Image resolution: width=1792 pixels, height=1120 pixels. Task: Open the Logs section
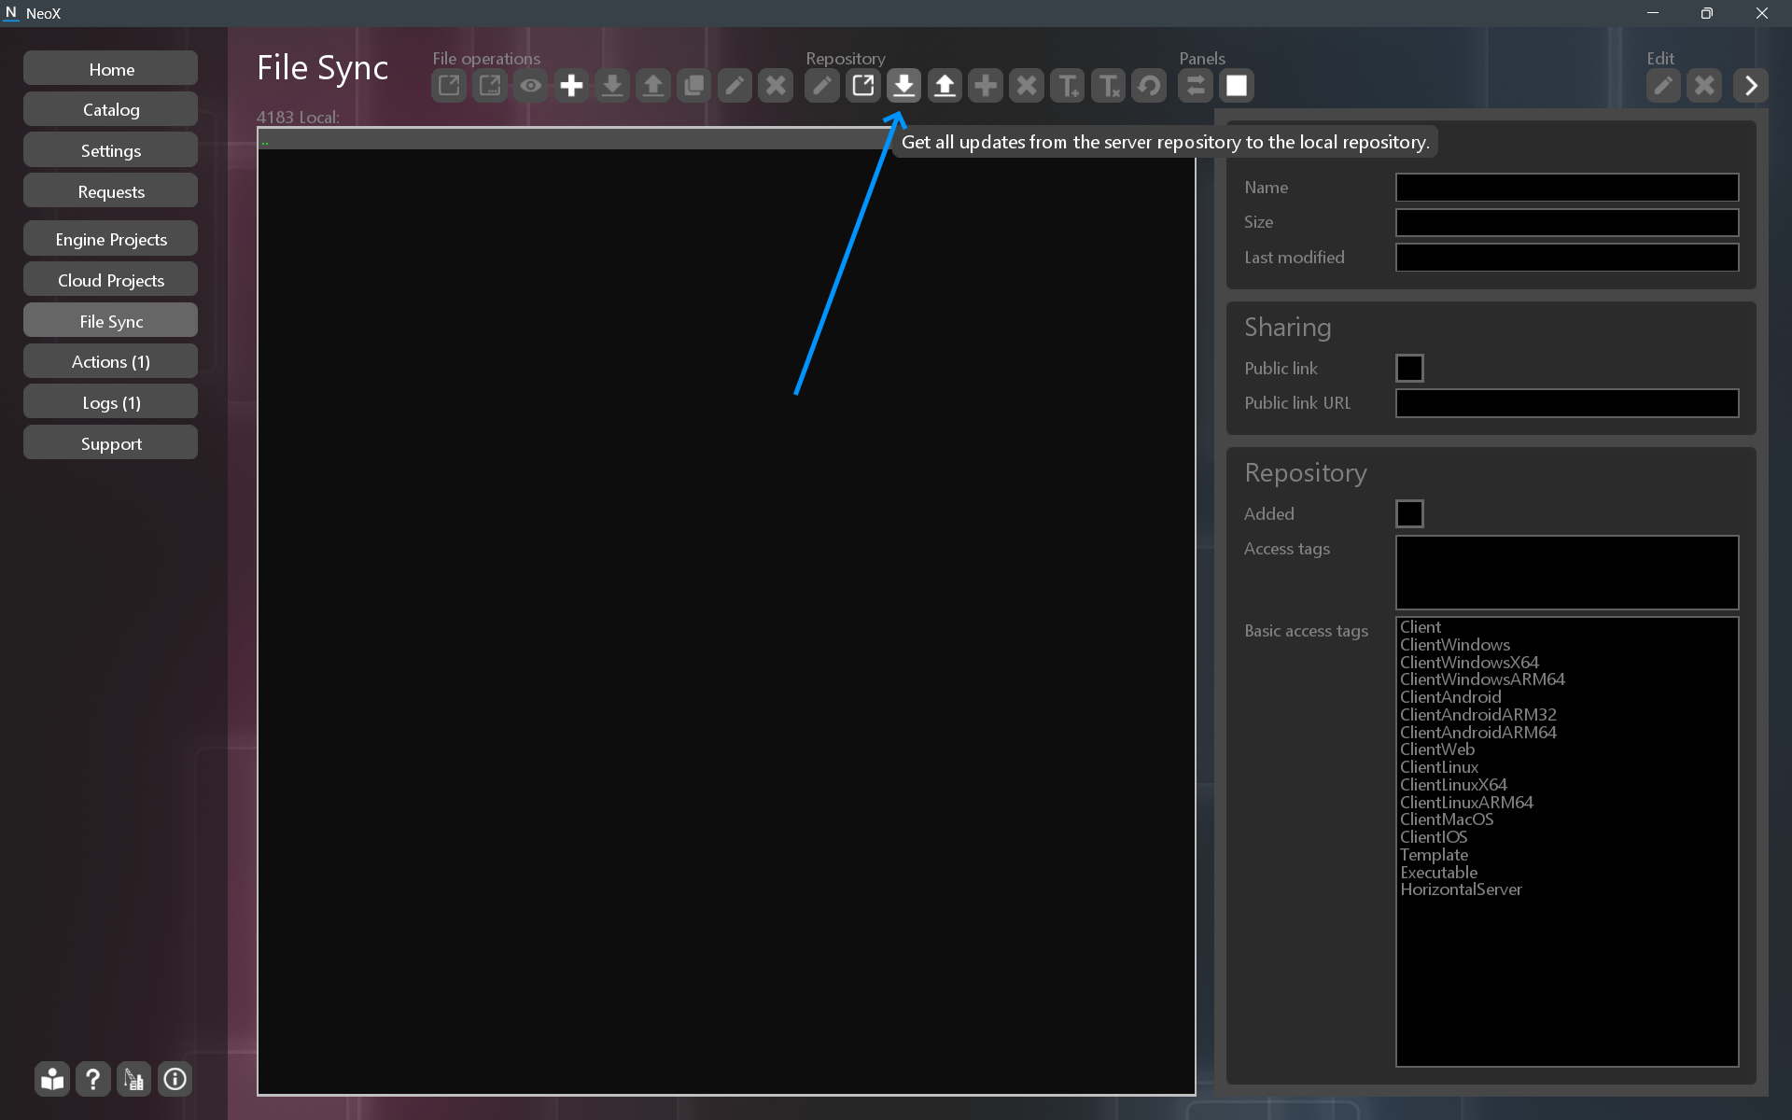pos(110,401)
